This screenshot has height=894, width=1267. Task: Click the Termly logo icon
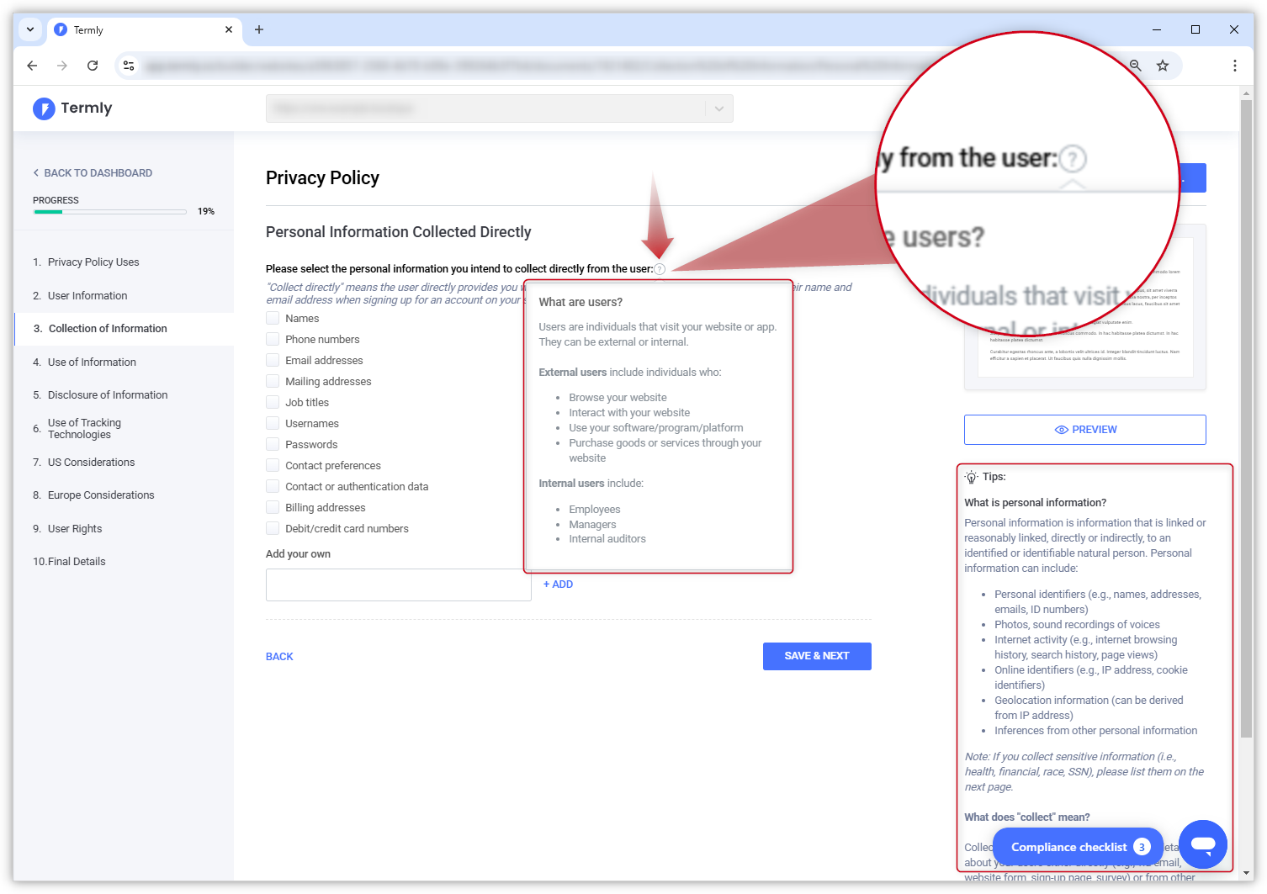[x=43, y=108]
